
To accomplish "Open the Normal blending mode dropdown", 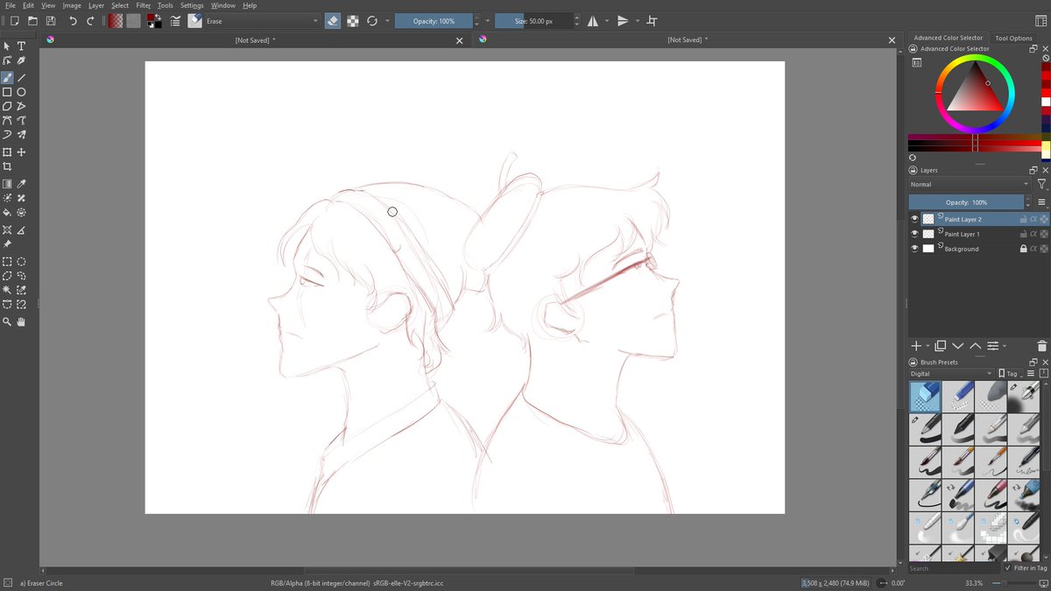I will (970, 185).
